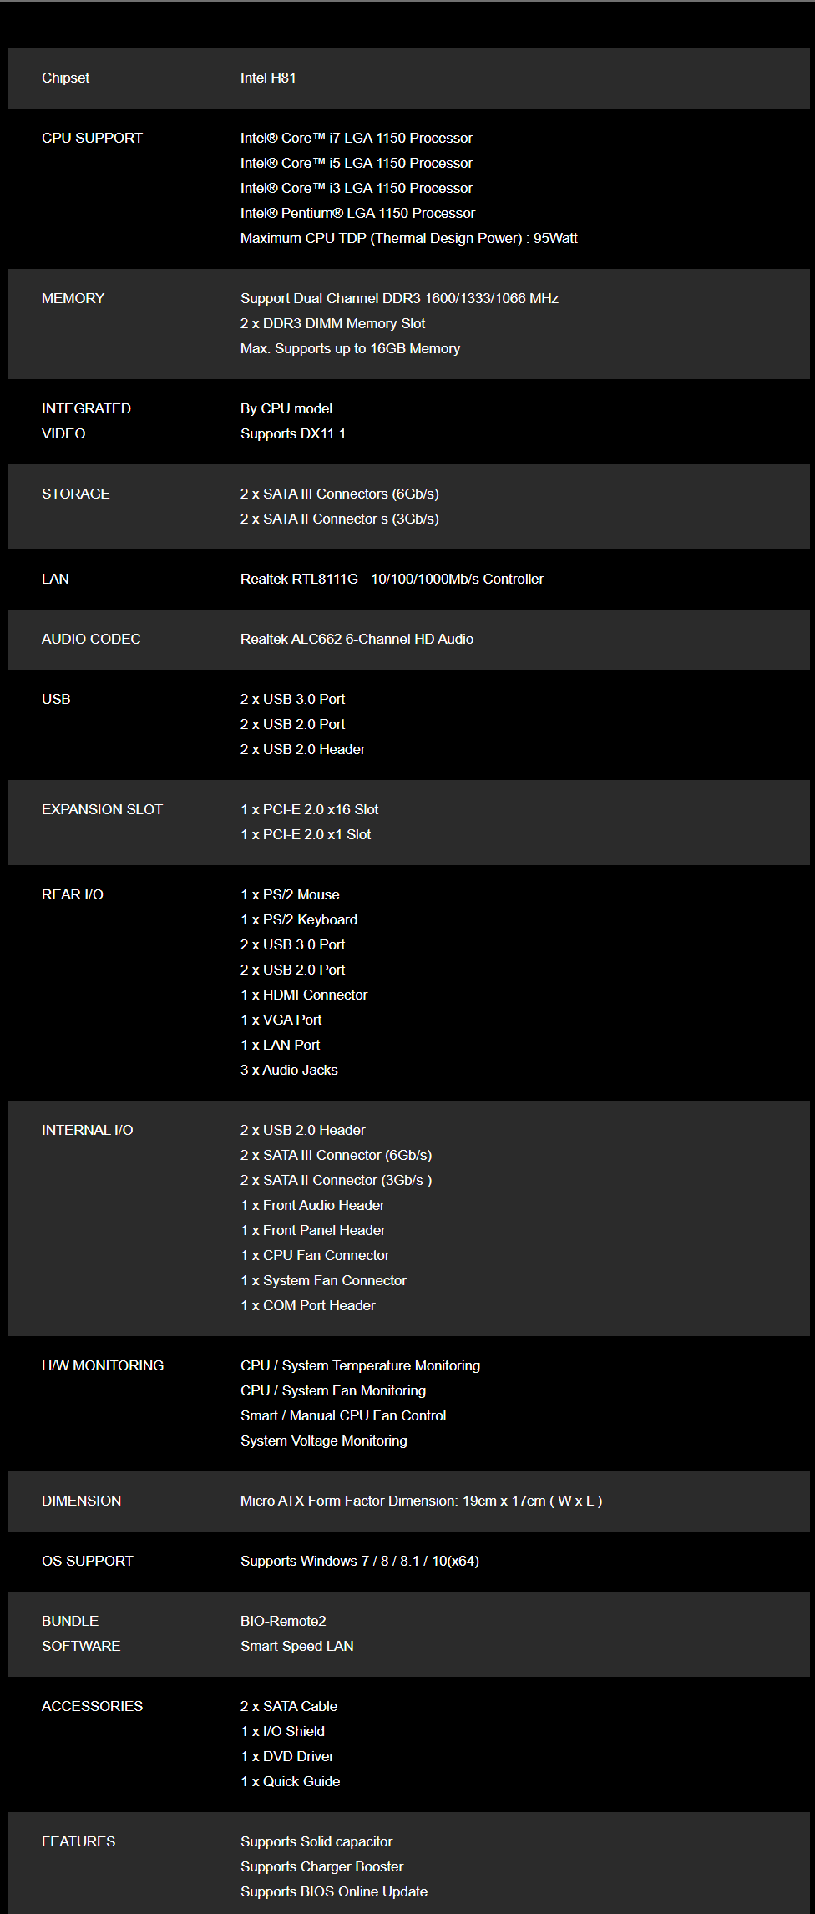
Task: Click the 1 x HDMI Connector line
Action: (x=304, y=995)
